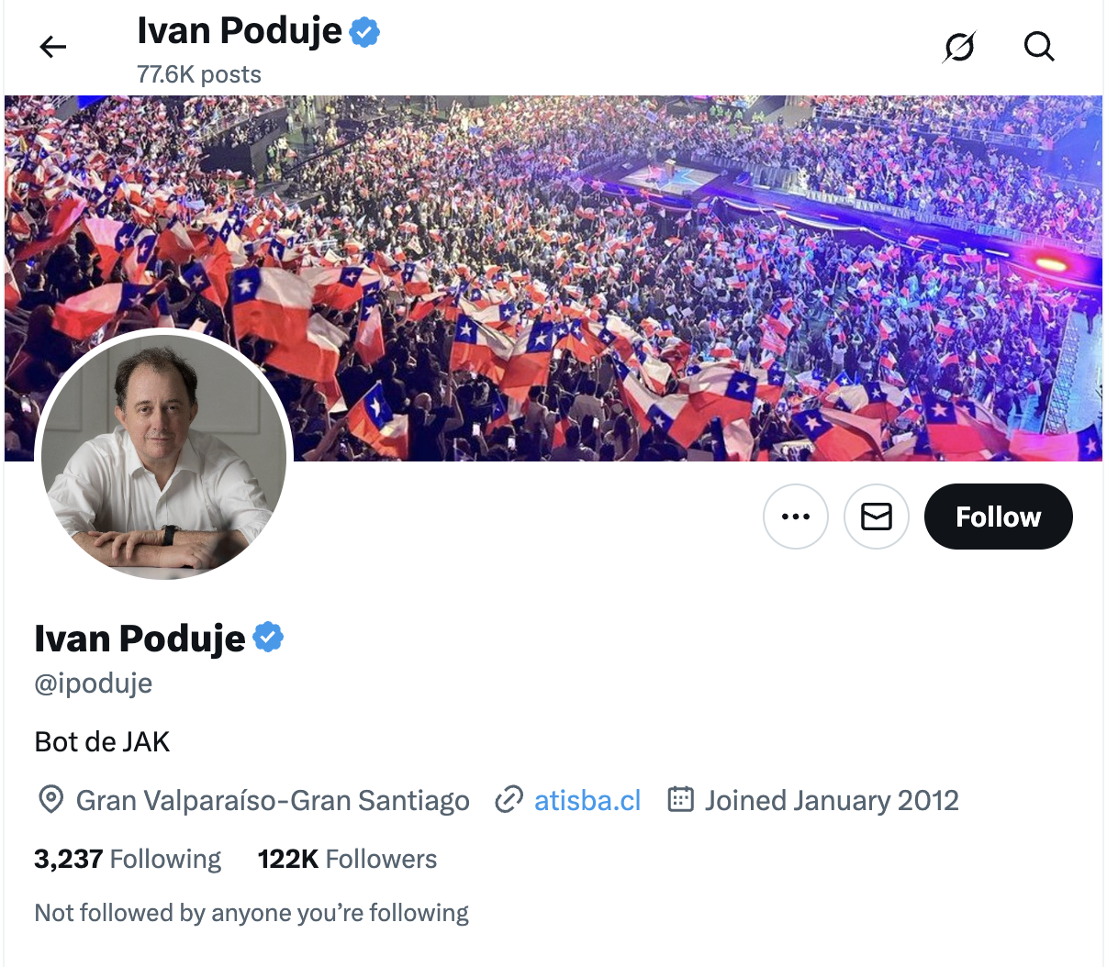Visit the atisba.cl website link
The width and height of the screenshot is (1107, 967).
click(587, 801)
